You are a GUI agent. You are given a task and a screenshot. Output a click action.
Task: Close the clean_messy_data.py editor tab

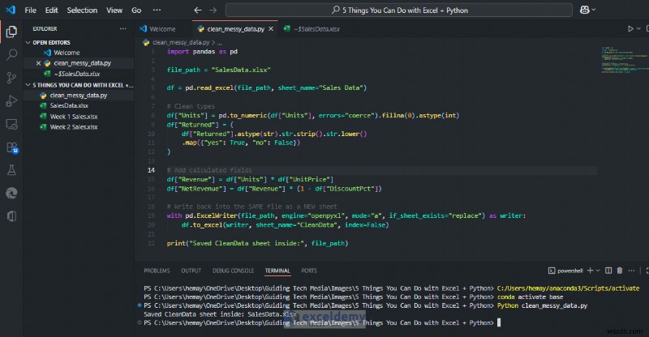pos(271,29)
